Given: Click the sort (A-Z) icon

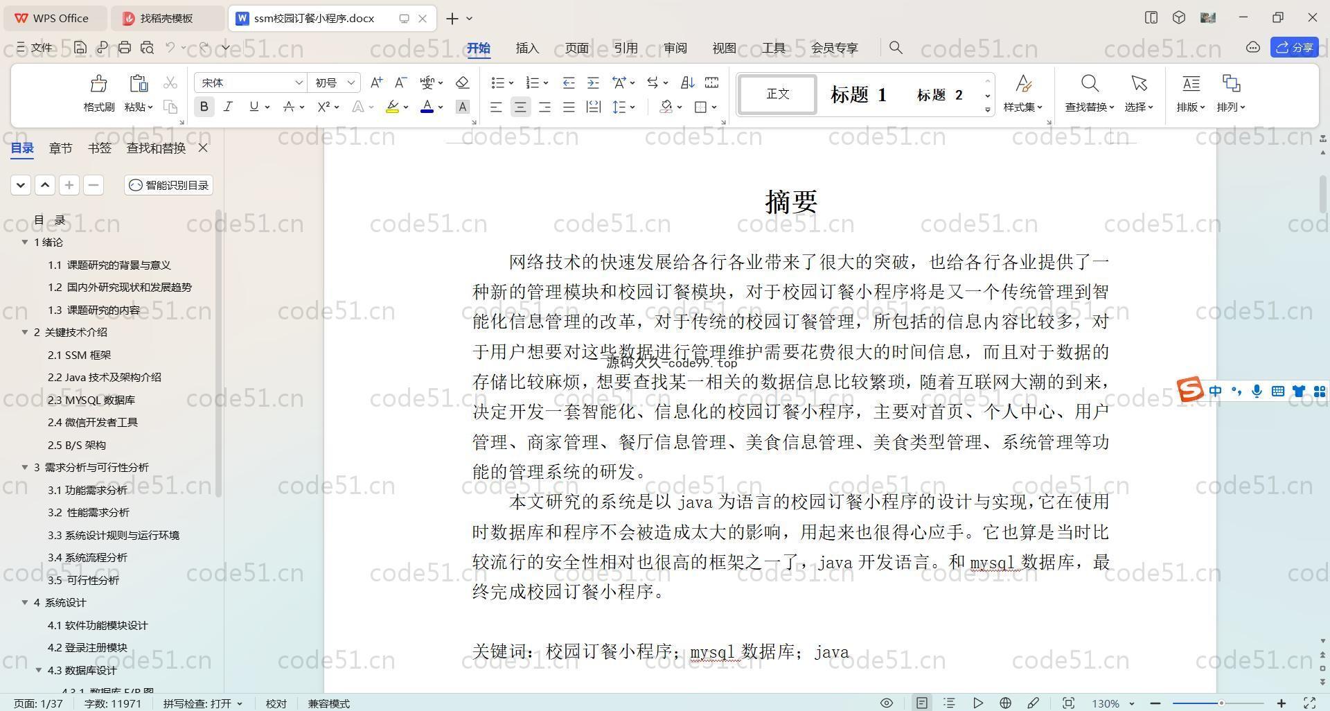Looking at the screenshot, I should pos(687,82).
